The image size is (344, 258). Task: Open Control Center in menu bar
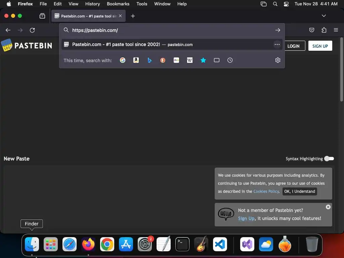[286, 4]
